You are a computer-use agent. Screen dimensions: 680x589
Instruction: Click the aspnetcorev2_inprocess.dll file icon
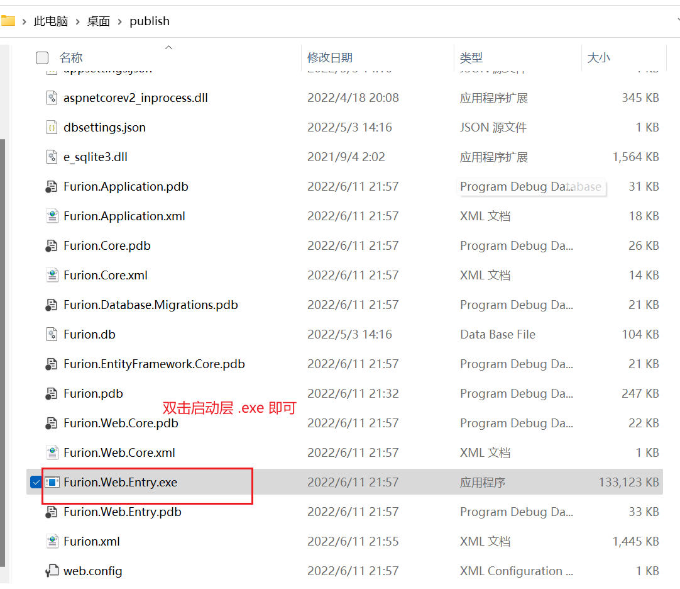point(52,98)
